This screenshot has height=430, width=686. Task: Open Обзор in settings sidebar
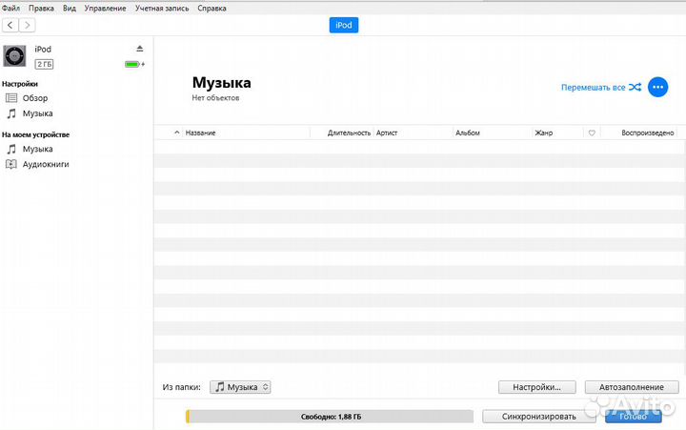click(35, 98)
